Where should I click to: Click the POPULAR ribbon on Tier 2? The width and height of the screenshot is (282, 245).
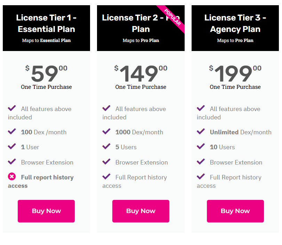click(172, 18)
